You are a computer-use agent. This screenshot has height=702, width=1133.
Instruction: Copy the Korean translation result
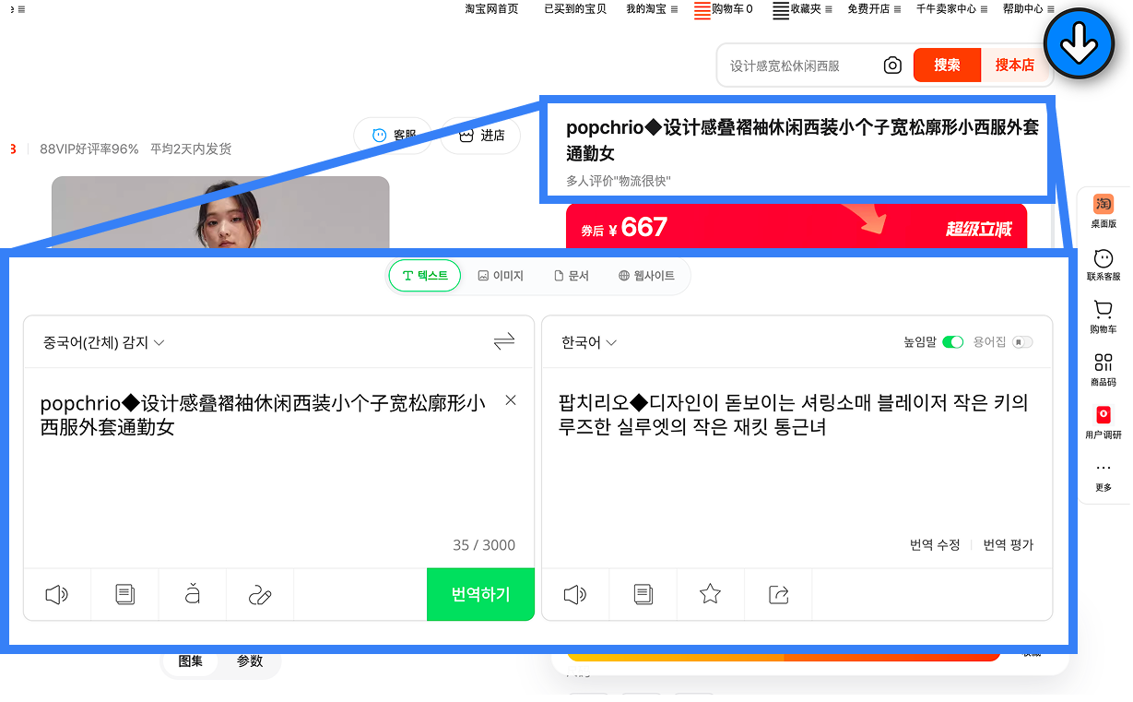click(x=643, y=594)
